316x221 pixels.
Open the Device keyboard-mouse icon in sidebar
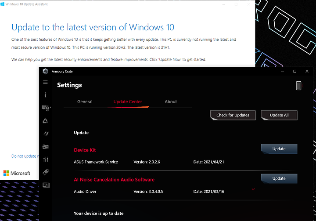coord(46,108)
